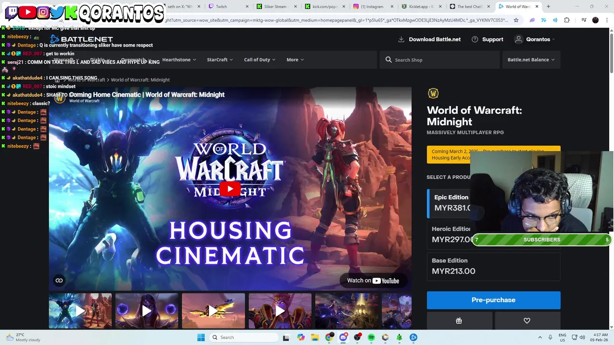Image resolution: width=614 pixels, height=345 pixels.
Task: Switch to the Kicklet.app tab
Action: coord(421,7)
